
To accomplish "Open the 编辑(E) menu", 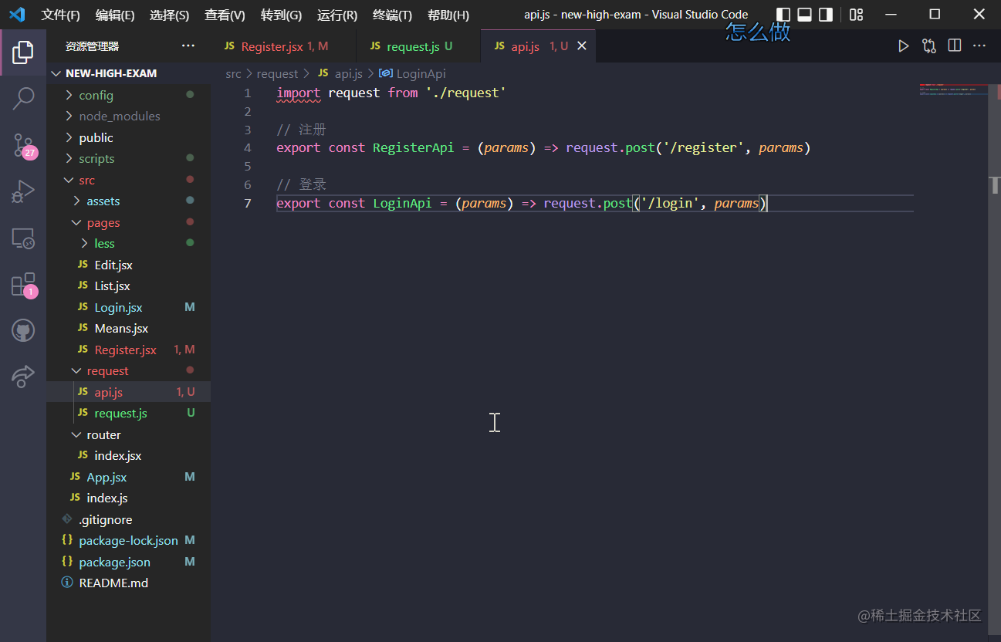I will point(115,15).
